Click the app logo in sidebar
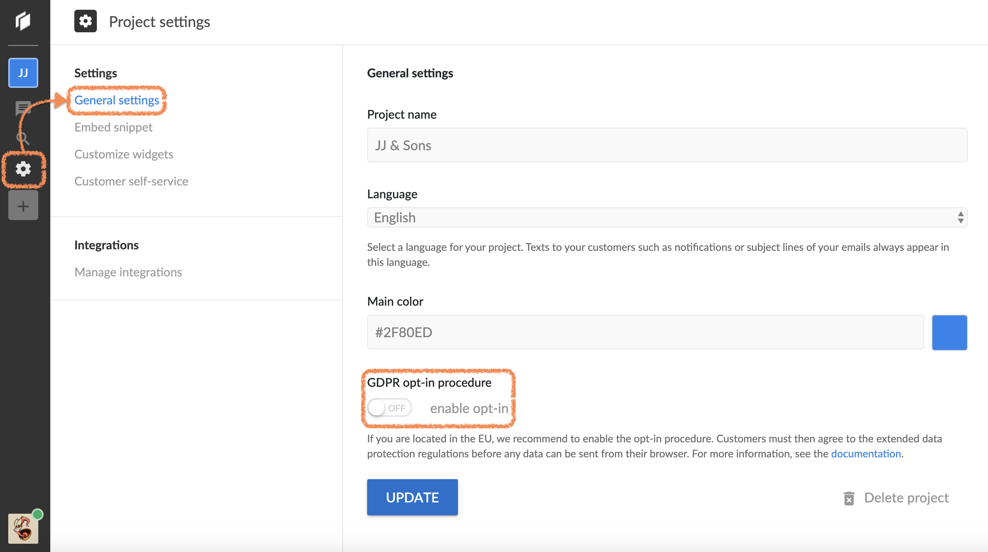Screen dimensions: 988x552 tap(23, 21)
